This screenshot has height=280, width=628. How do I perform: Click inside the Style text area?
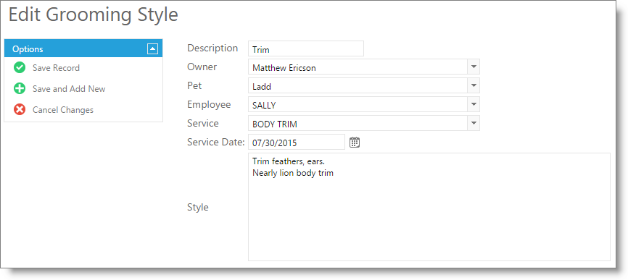(x=429, y=207)
